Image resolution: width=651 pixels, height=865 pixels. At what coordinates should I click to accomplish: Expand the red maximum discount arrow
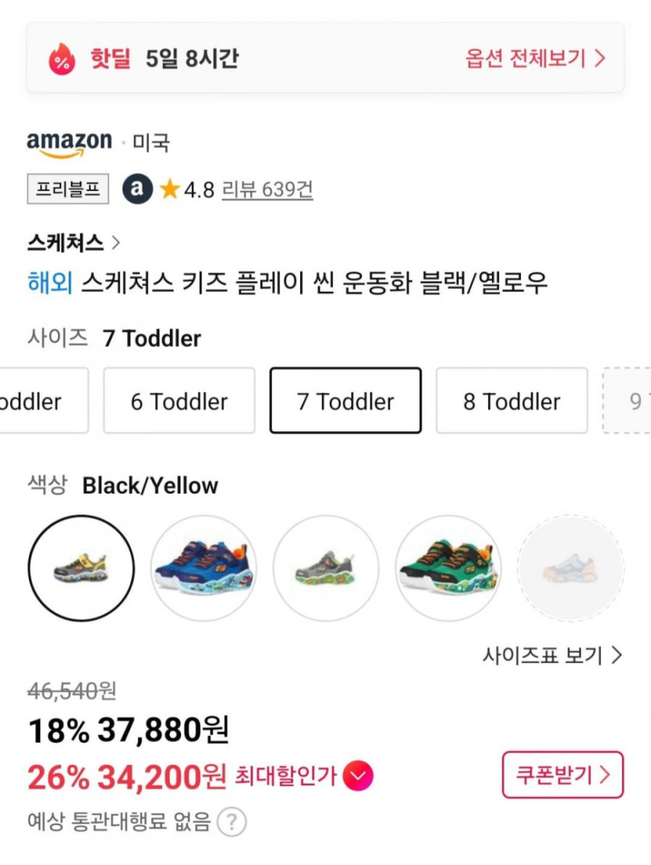[x=358, y=775]
